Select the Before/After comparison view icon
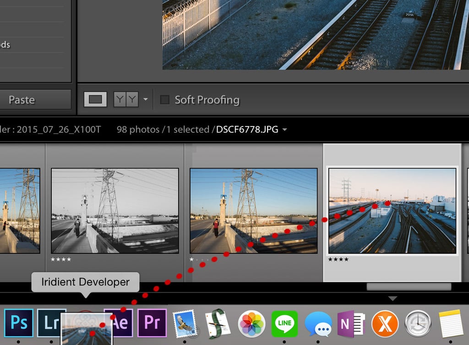This screenshot has width=469, height=345. click(x=126, y=99)
